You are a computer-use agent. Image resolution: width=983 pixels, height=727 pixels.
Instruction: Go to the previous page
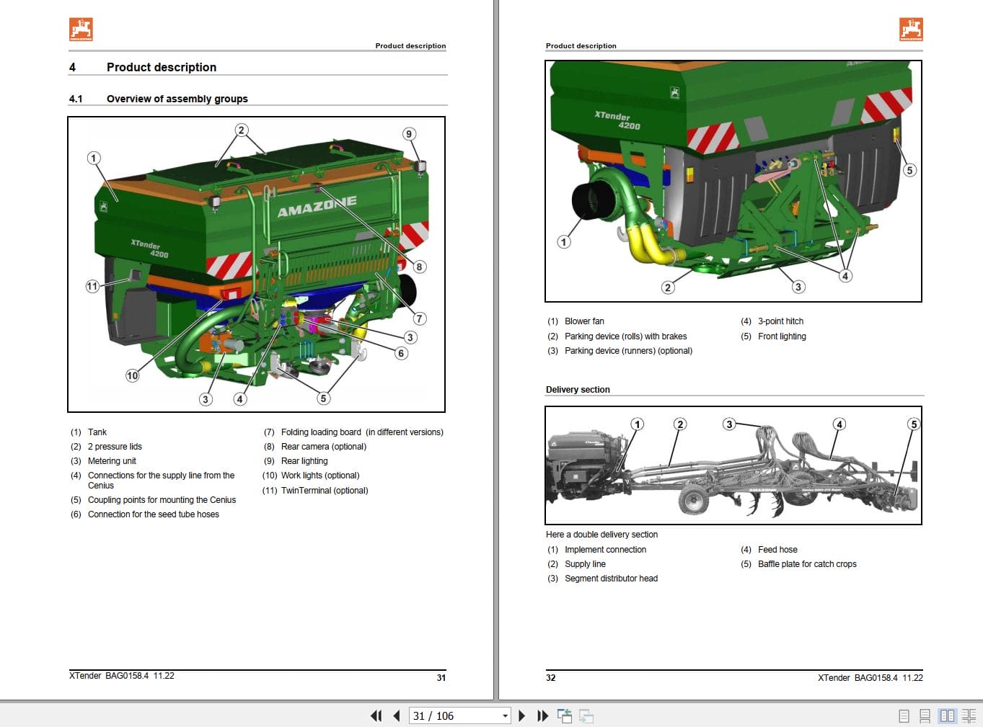click(397, 715)
